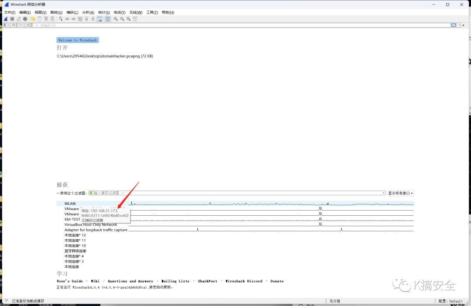Open a capture file with the folder icon
The image size is (471, 306).
33,19
